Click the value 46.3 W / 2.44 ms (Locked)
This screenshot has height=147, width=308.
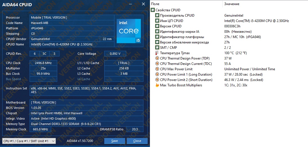coord(243,80)
